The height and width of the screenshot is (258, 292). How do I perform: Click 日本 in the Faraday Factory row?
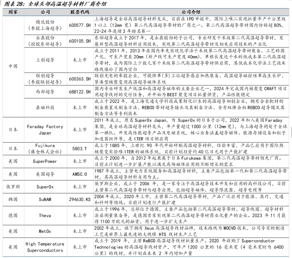coord(13,129)
